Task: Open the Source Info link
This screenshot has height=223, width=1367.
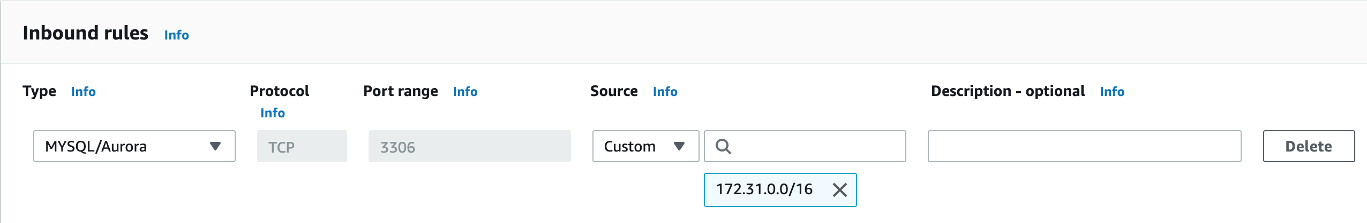Action: click(665, 92)
